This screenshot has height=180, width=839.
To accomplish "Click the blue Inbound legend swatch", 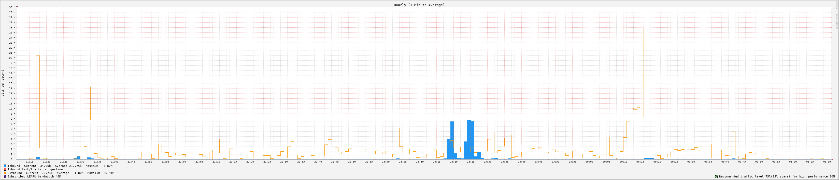I will tap(5, 166).
